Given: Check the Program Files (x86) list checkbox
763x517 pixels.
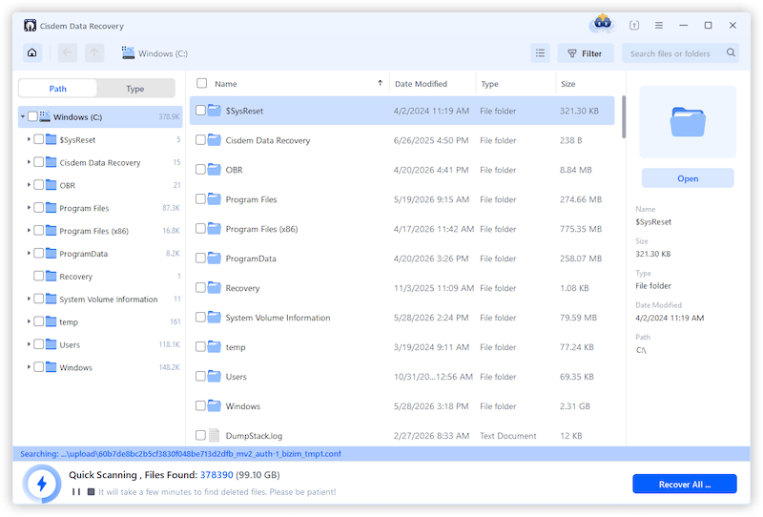Looking at the screenshot, I should coord(200,229).
